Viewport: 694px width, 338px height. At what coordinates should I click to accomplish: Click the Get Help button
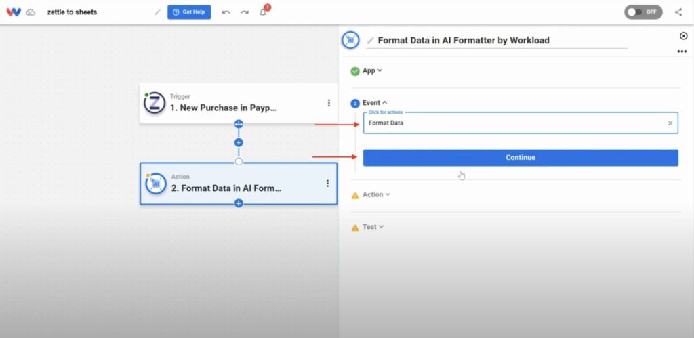[189, 12]
